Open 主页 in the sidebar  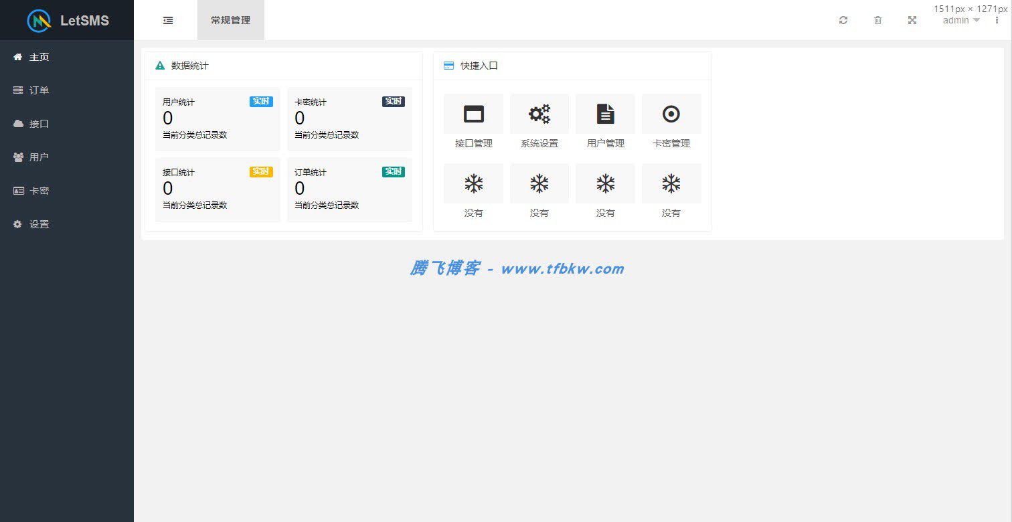click(x=67, y=57)
